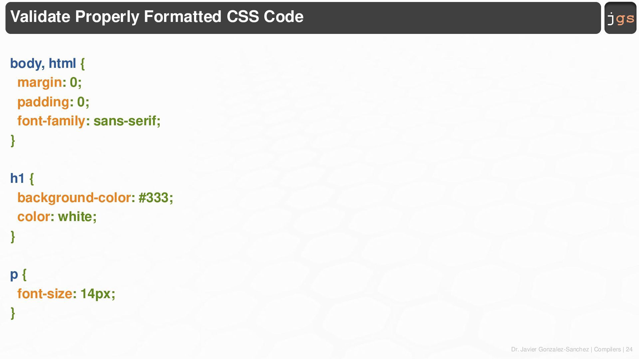The height and width of the screenshot is (359, 639).
Task: Select the 'margin' property name
Action: [40, 82]
